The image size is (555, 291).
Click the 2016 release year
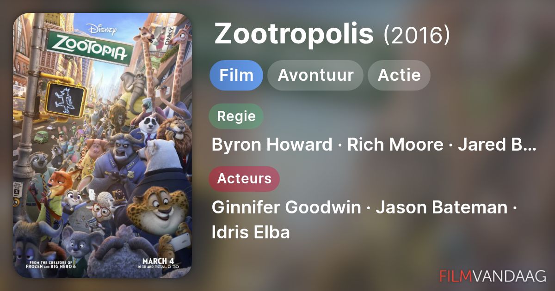417,35
